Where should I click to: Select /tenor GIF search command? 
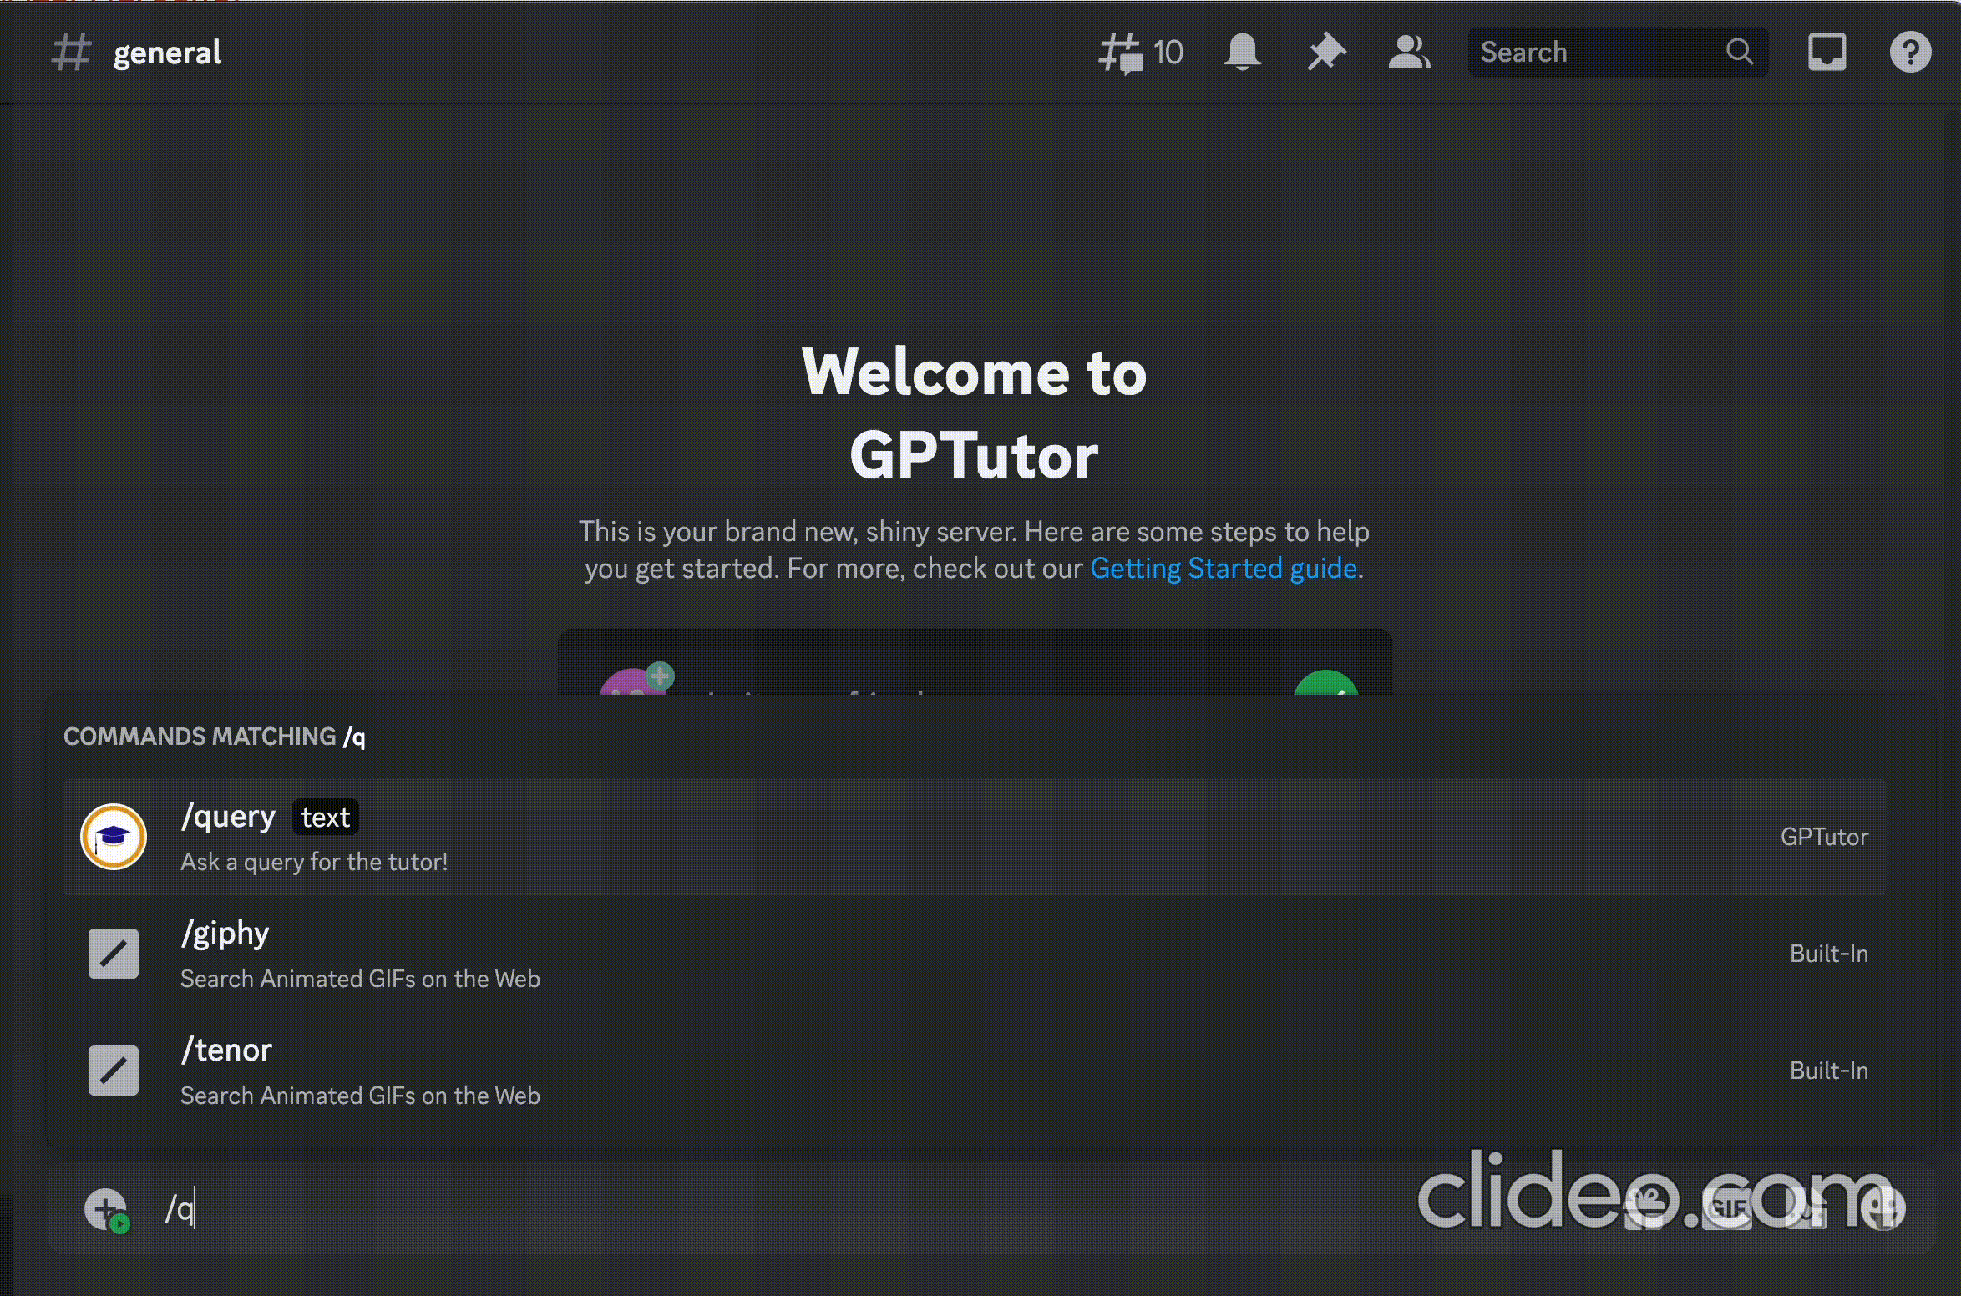976,1071
